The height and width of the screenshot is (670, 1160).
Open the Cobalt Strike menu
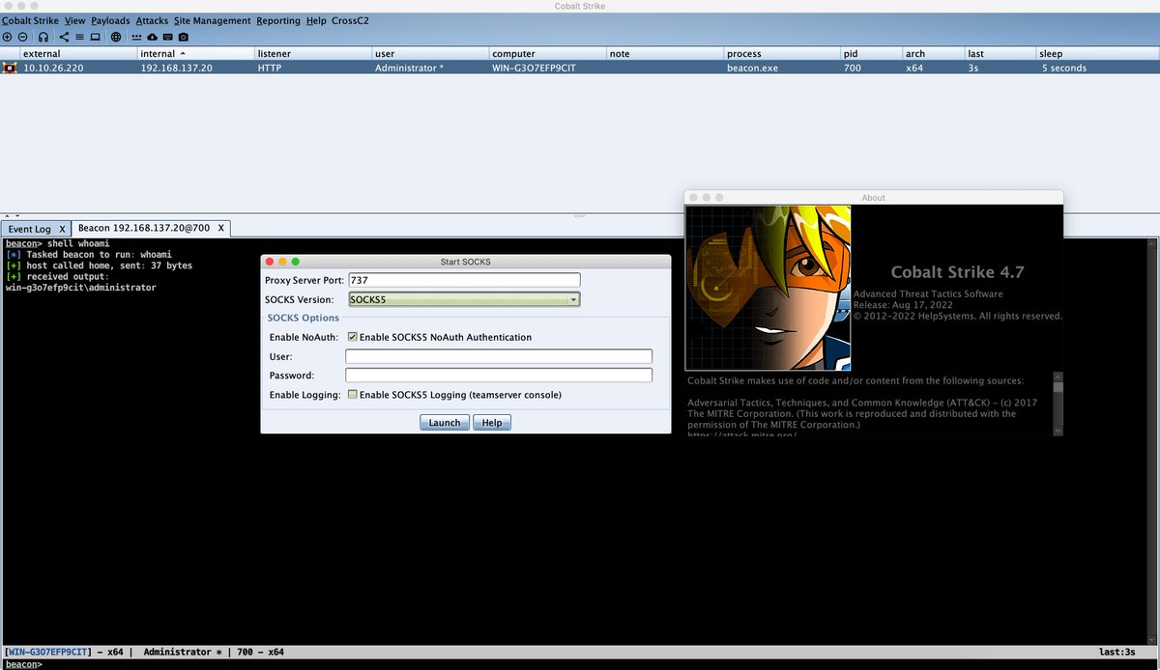(31, 20)
